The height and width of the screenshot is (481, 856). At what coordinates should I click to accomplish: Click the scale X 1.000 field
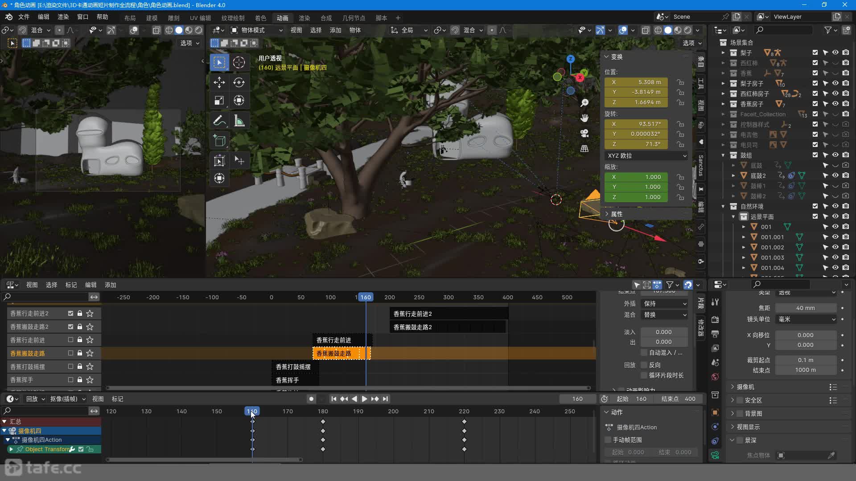pyautogui.click(x=636, y=177)
